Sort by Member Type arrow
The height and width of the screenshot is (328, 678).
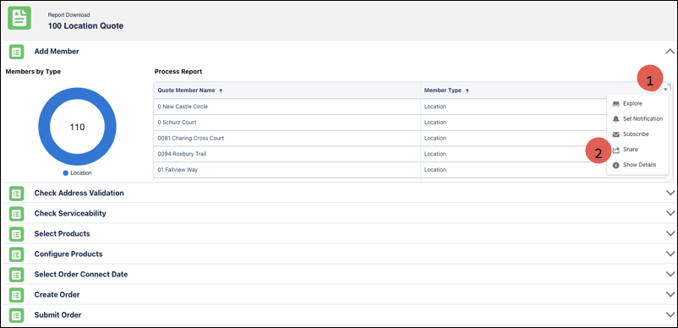click(467, 90)
